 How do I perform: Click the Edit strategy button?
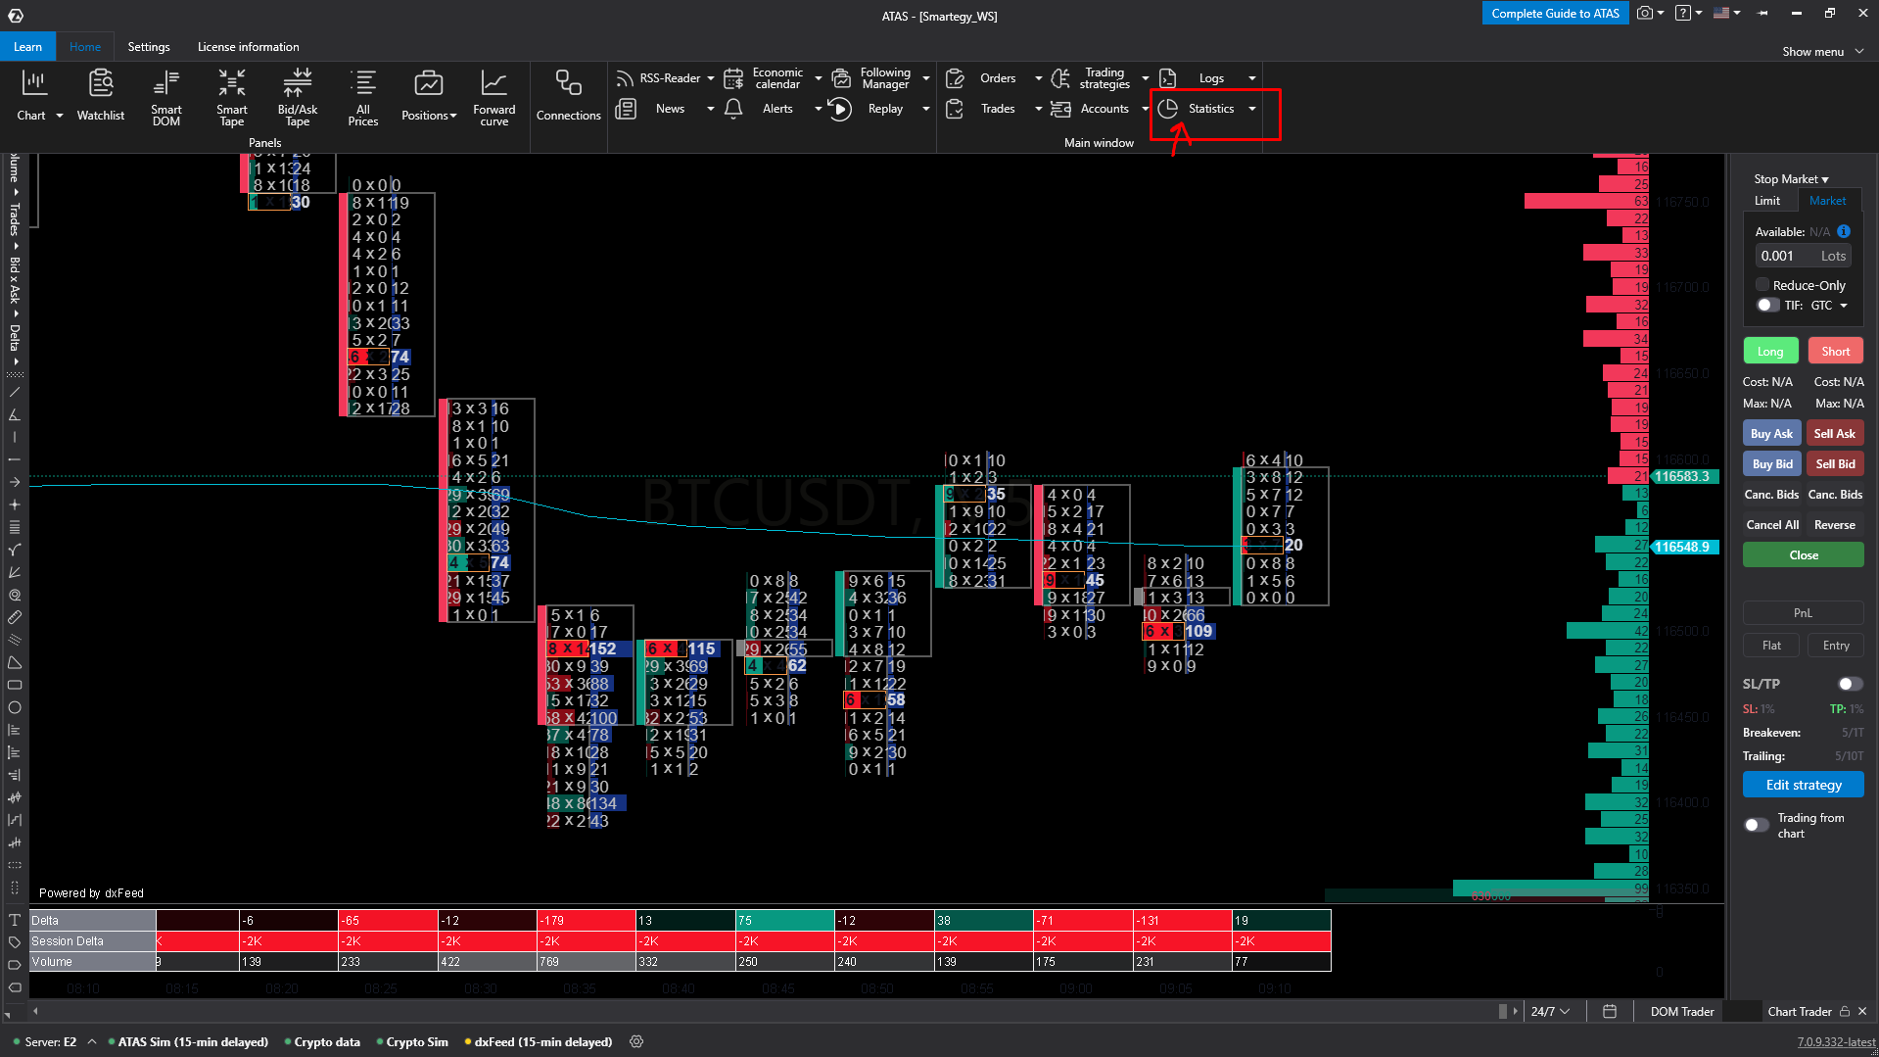tap(1803, 785)
